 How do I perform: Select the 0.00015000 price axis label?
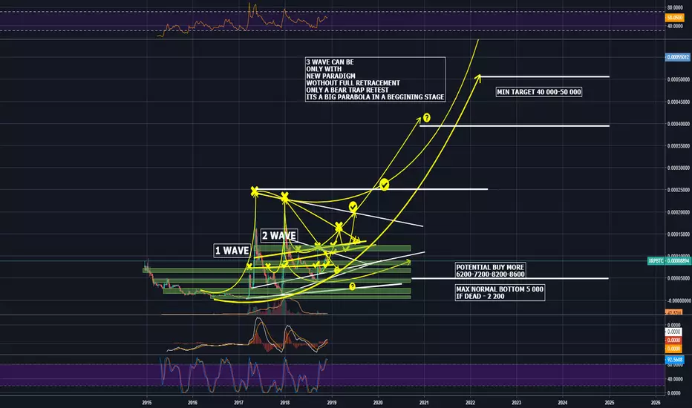tap(679, 234)
